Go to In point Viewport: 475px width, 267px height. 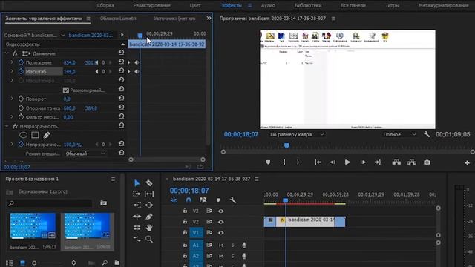[318, 162]
